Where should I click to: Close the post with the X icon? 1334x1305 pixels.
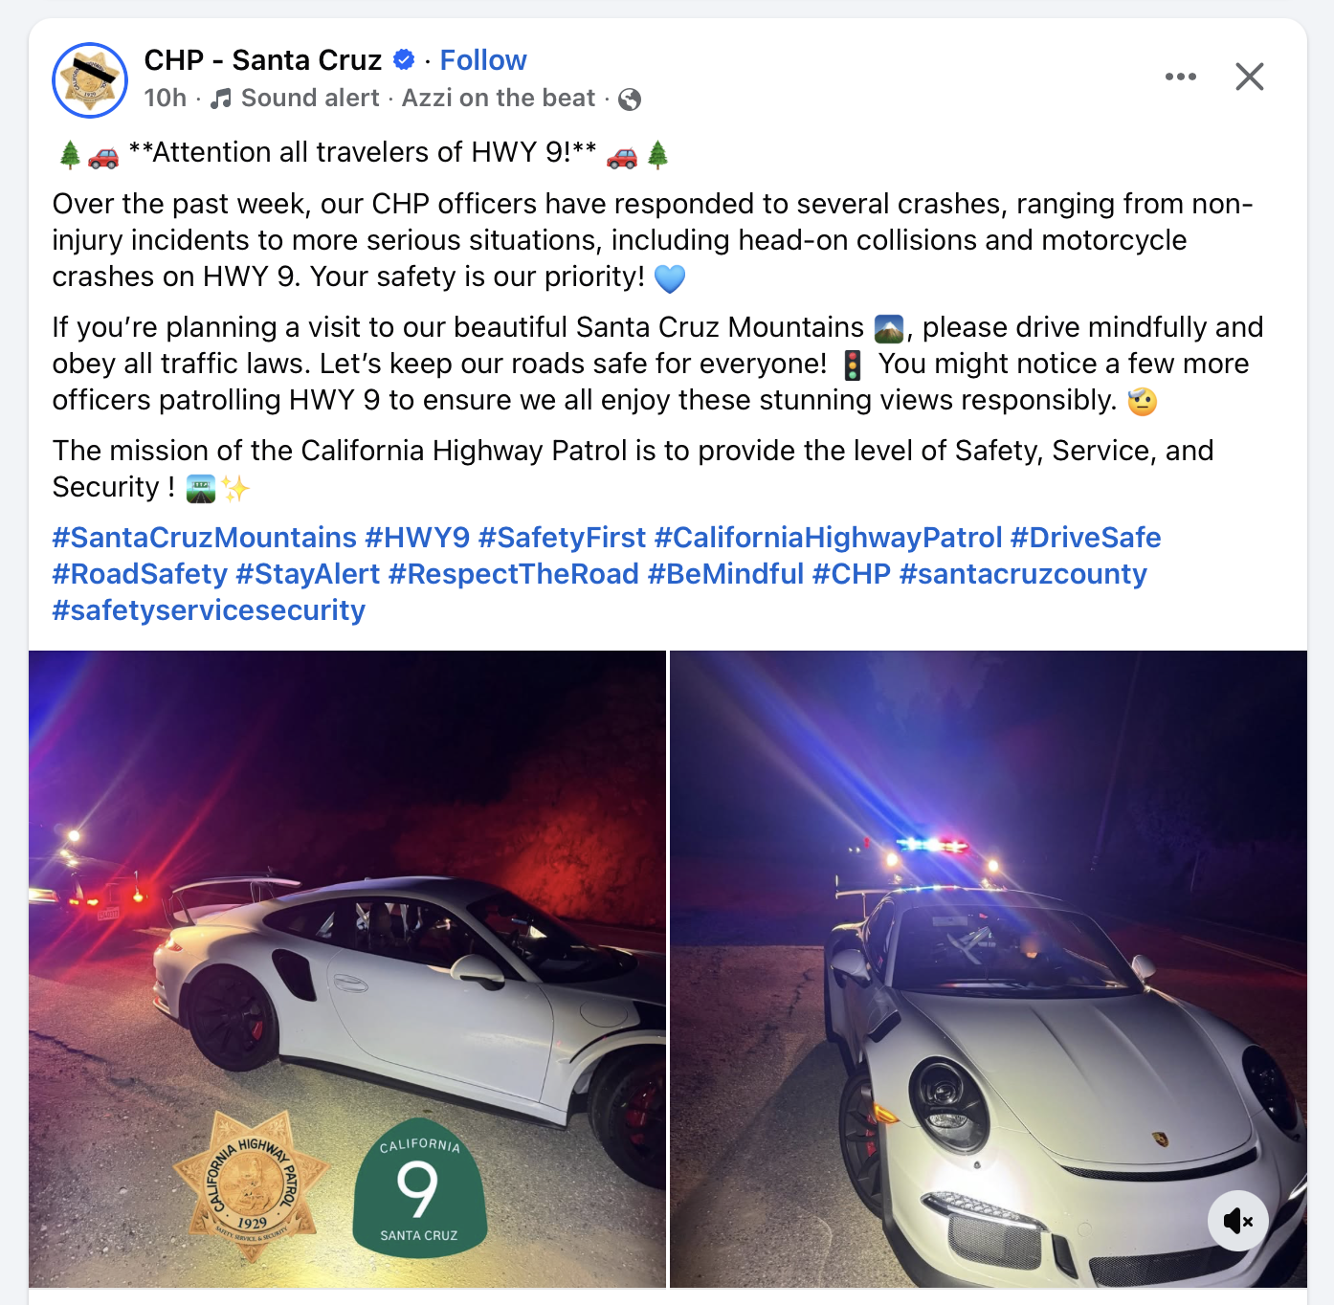coord(1250,77)
